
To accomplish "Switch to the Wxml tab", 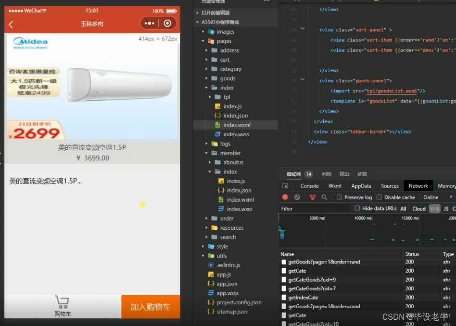I will click(335, 186).
